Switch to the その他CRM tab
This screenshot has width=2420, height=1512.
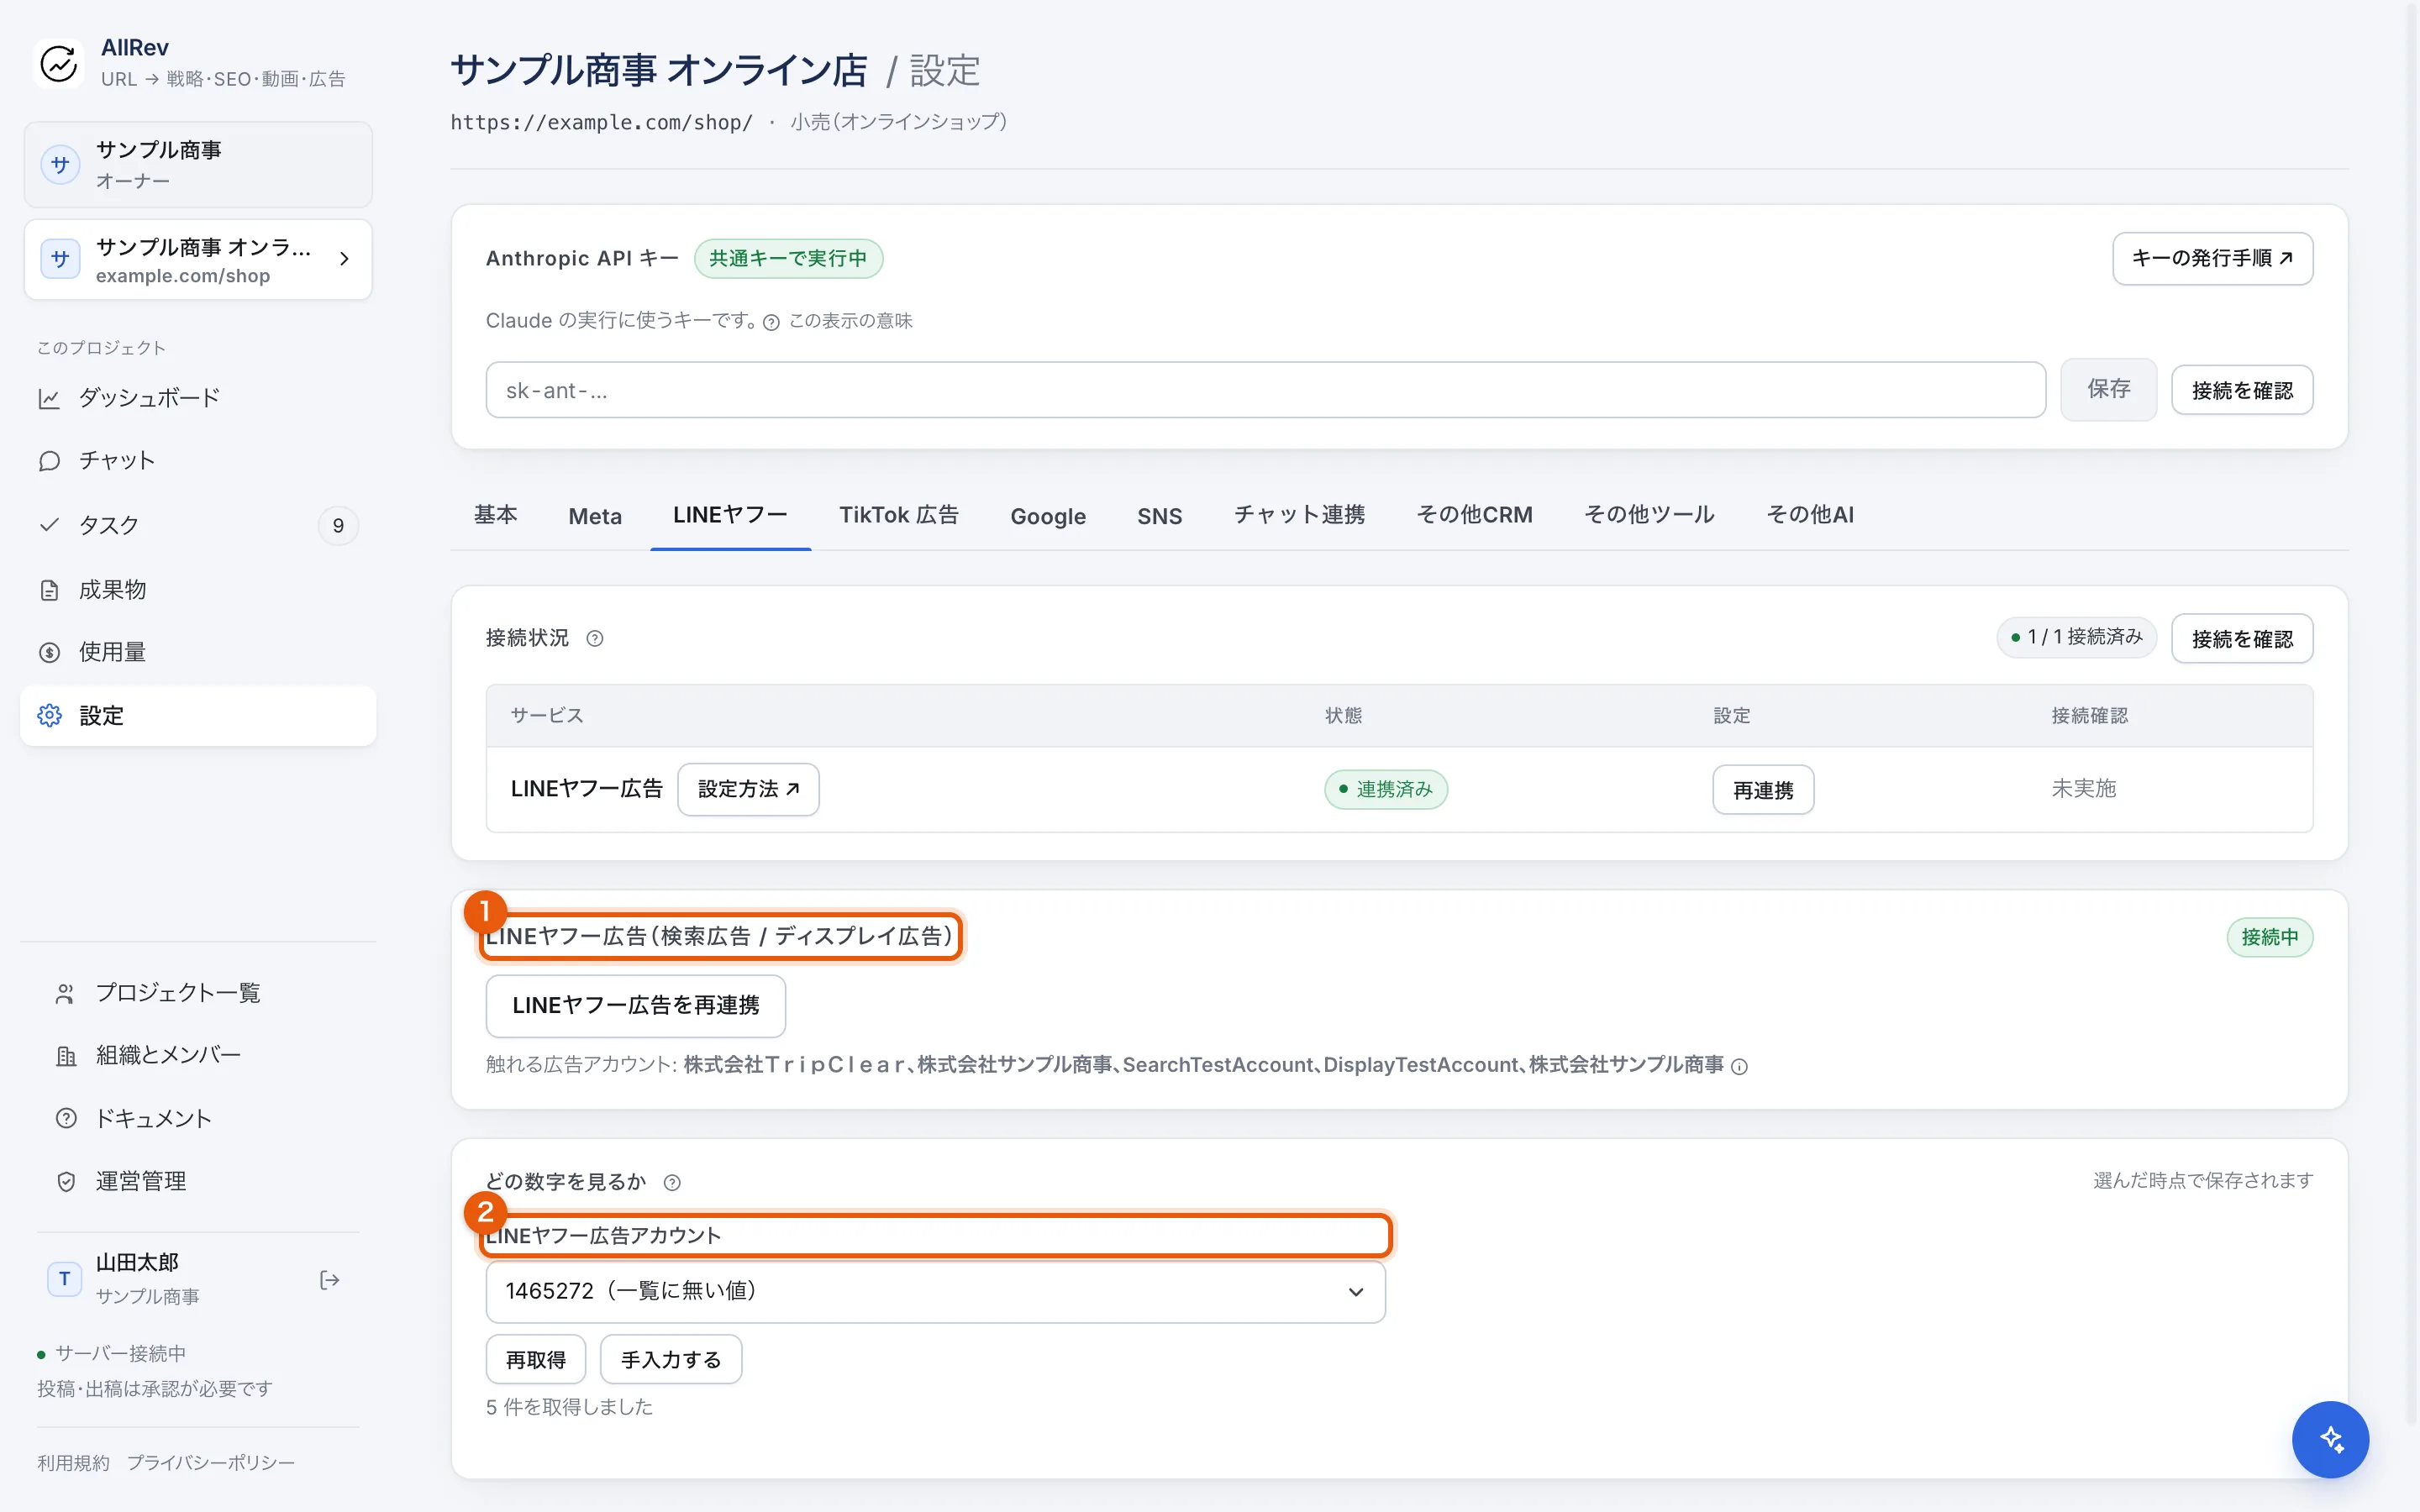(x=1474, y=515)
